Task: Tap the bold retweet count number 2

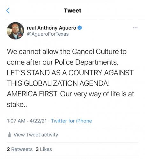Action: tap(8, 149)
